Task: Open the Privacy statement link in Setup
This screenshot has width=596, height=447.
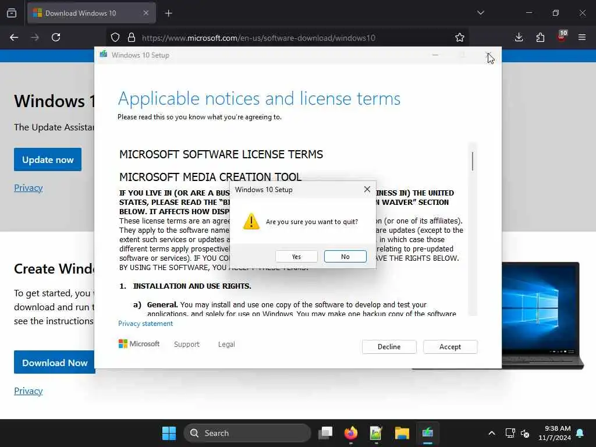Action: pyautogui.click(x=146, y=324)
